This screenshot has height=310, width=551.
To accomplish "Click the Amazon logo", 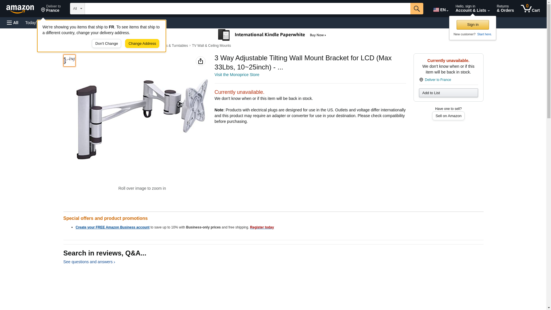I will coord(20,9).
